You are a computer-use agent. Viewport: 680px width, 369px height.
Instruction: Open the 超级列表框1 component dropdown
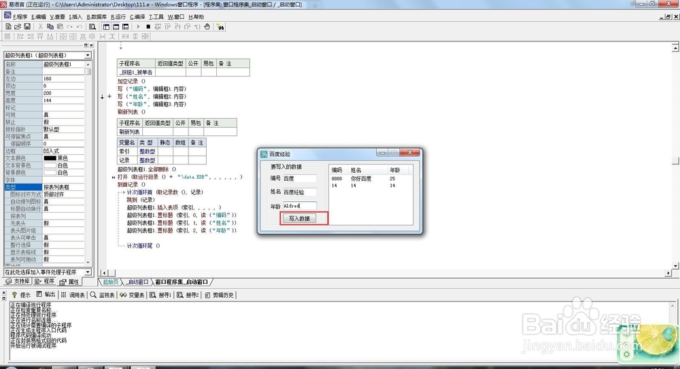click(88, 55)
